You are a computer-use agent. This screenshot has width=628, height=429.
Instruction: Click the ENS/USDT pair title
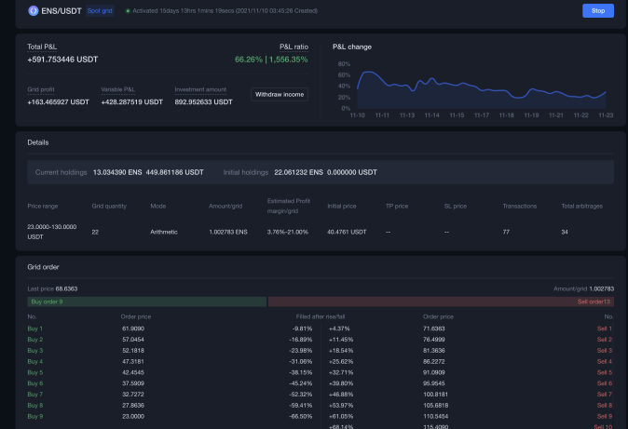point(61,11)
